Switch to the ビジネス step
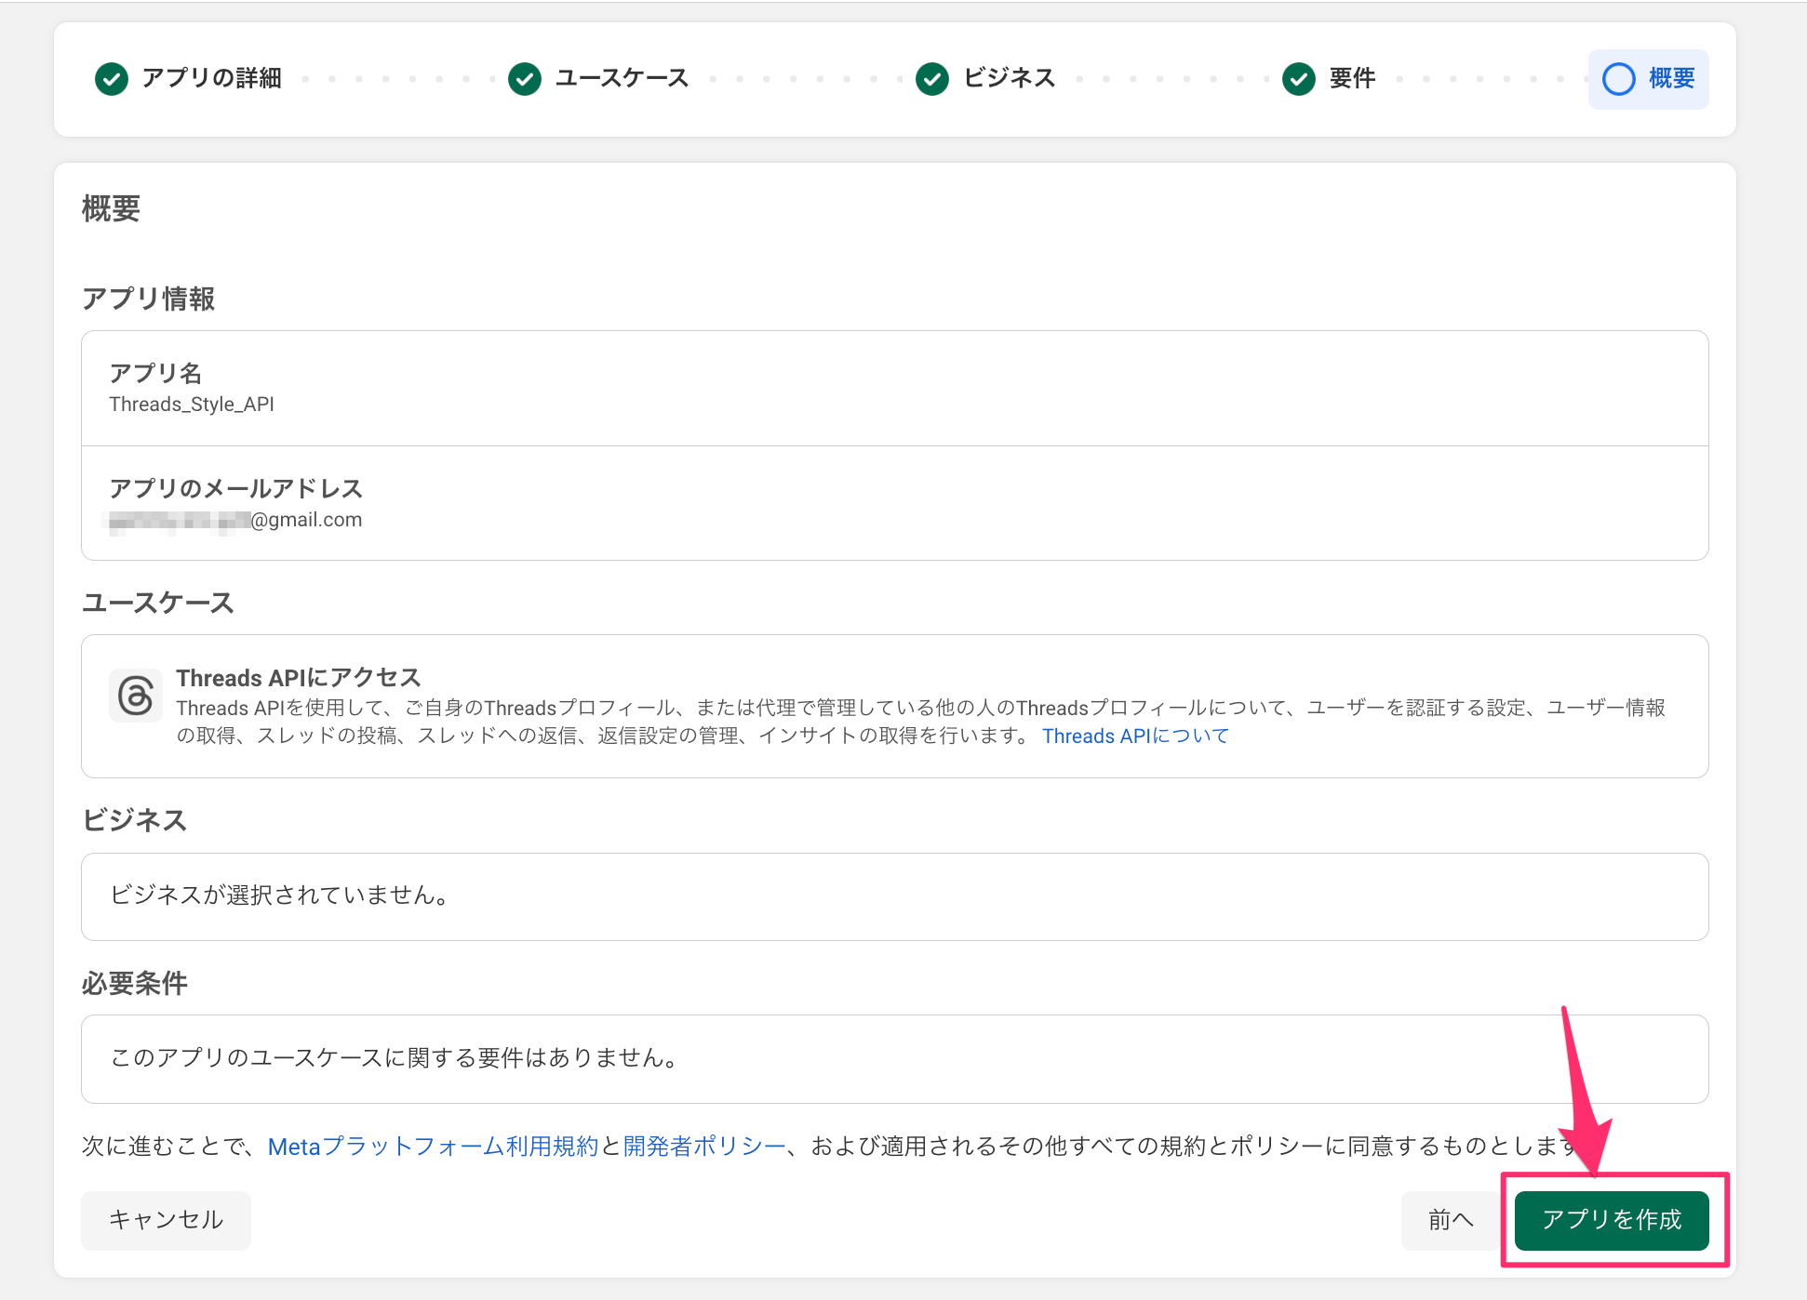This screenshot has width=1807, height=1300. click(1010, 78)
